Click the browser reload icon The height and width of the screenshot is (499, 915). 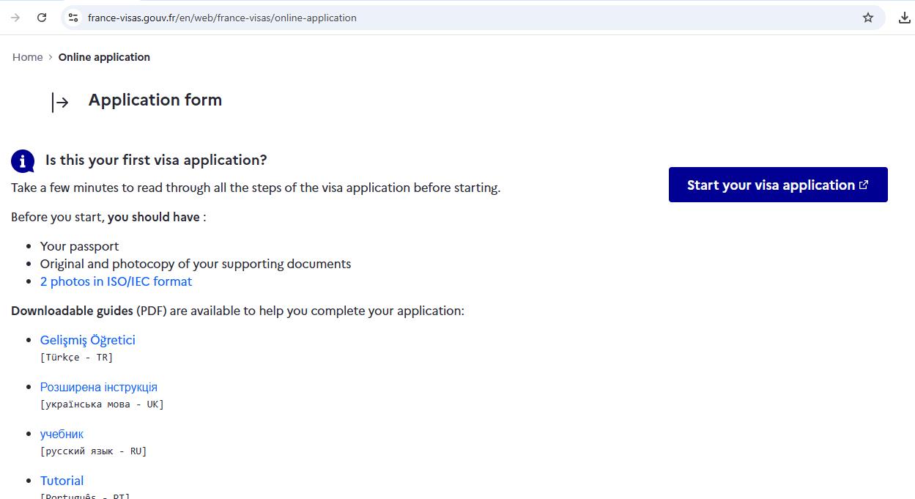pos(42,17)
